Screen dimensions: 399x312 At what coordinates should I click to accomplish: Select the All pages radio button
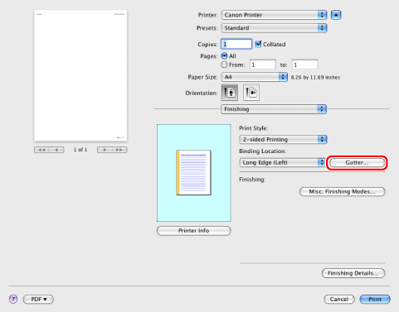[224, 56]
